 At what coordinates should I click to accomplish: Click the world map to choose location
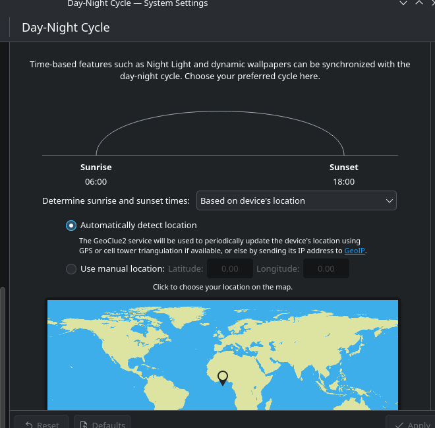tap(223, 355)
